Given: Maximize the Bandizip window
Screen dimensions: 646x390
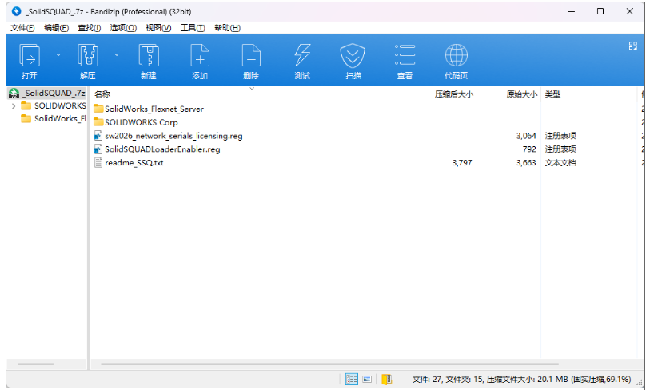Looking at the screenshot, I should (600, 11).
